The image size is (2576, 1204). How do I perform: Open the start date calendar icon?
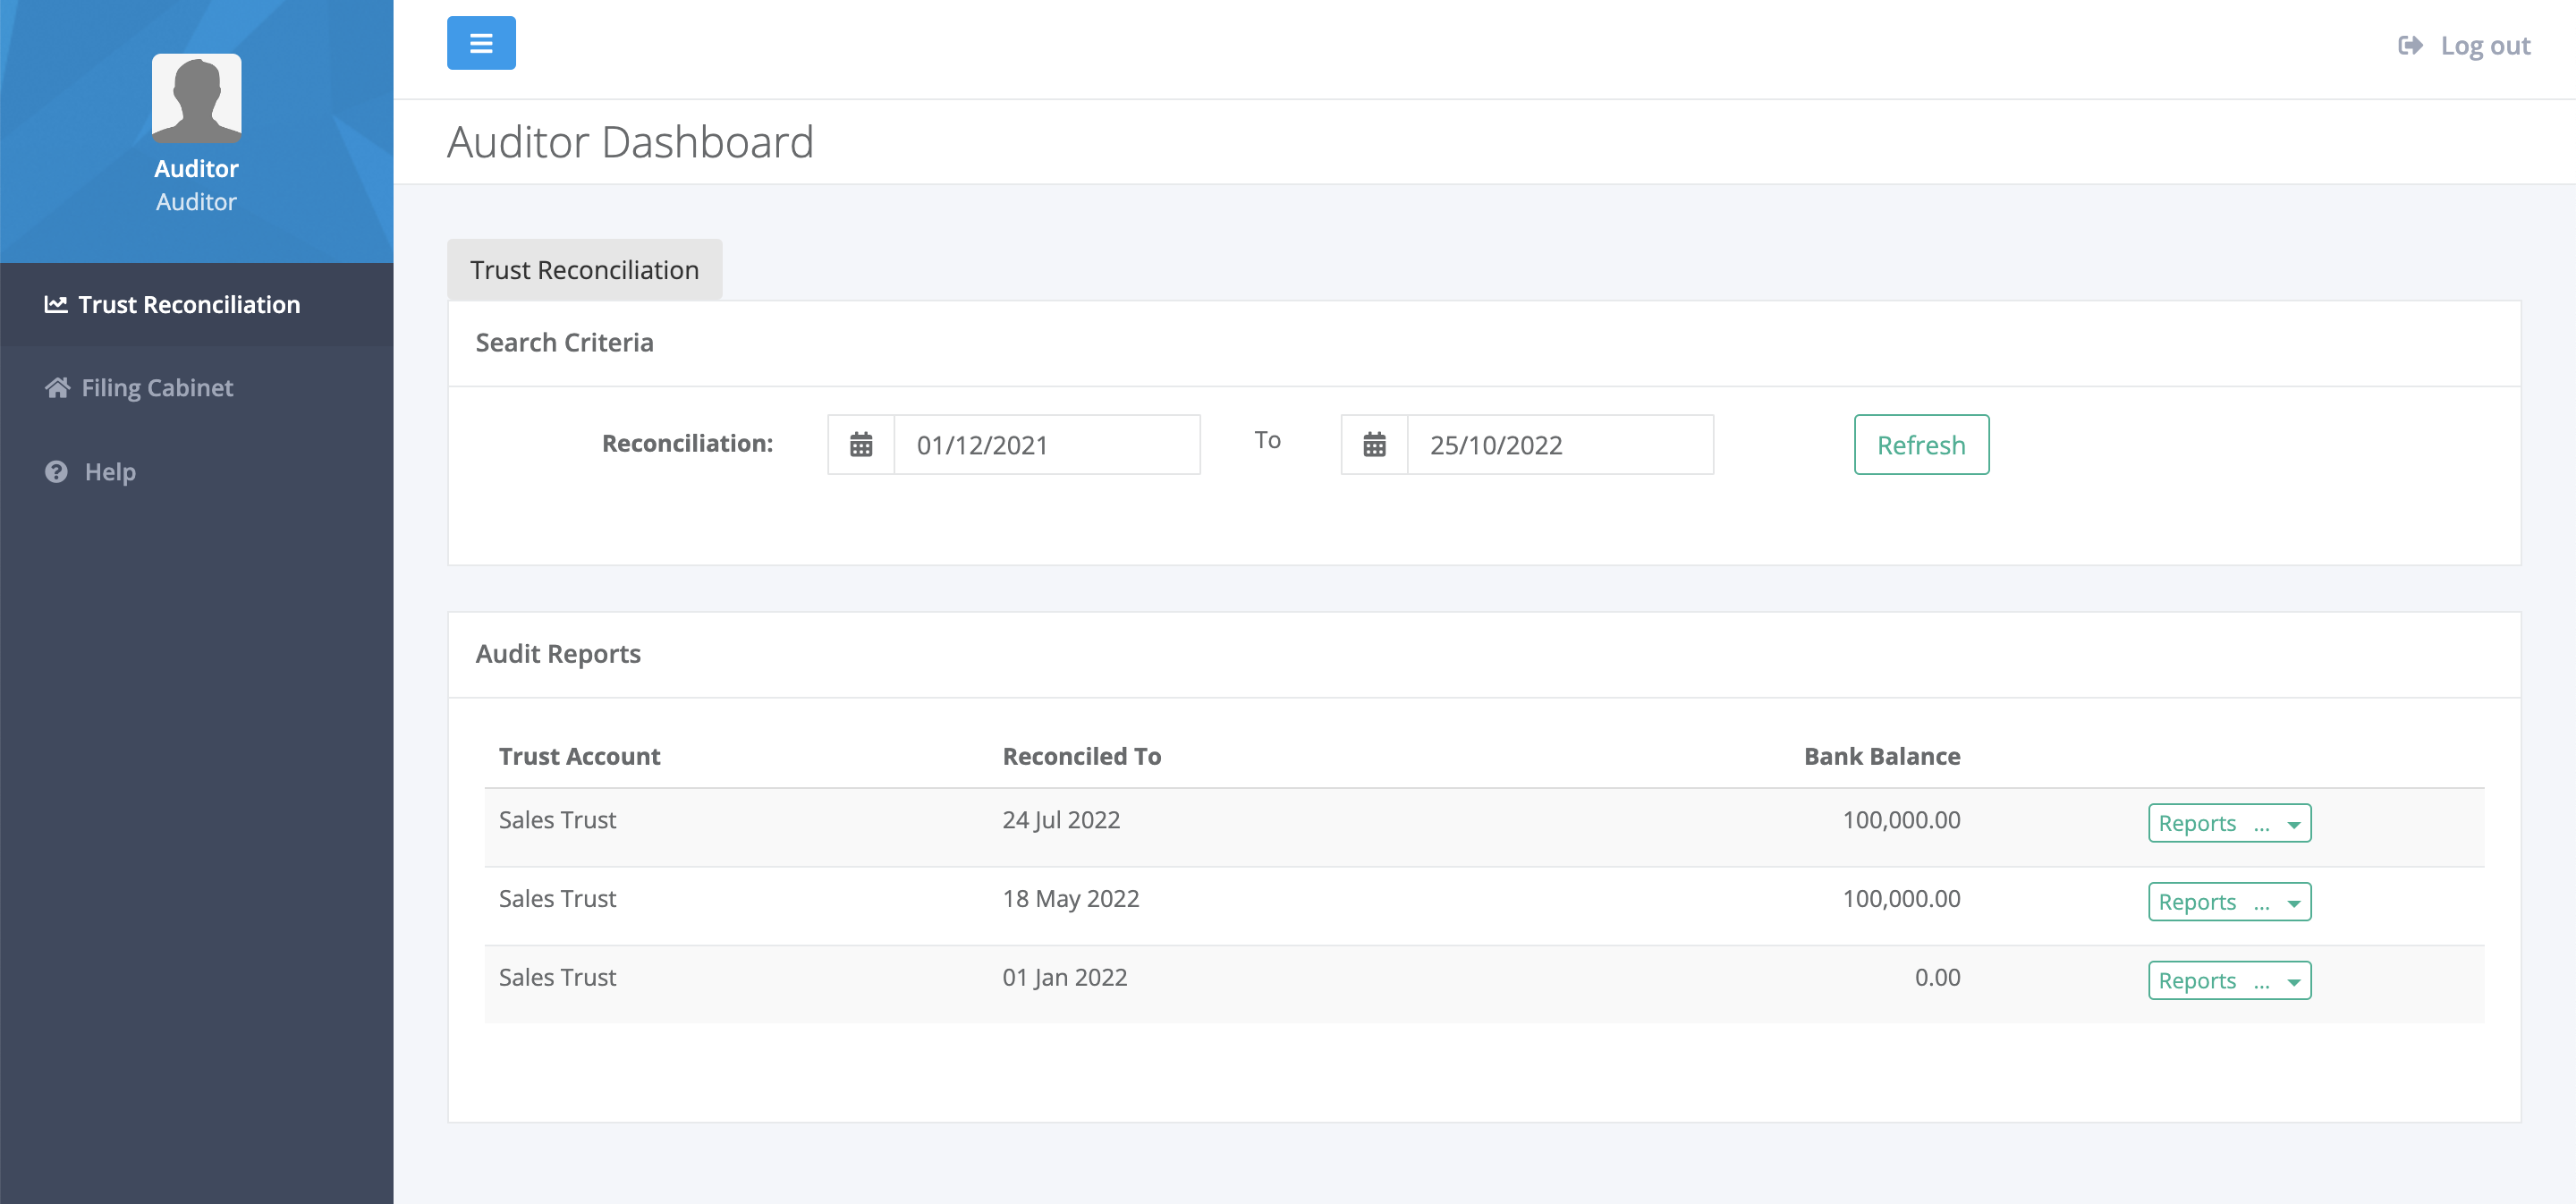tap(861, 445)
